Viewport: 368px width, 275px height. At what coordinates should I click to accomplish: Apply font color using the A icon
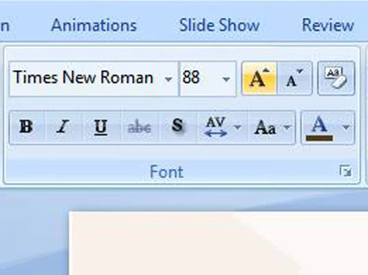(x=319, y=128)
